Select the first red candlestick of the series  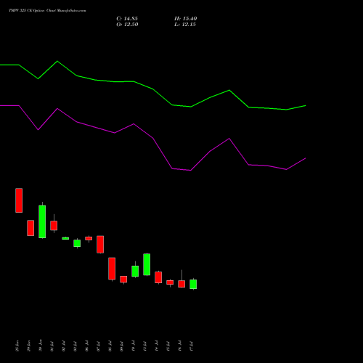click(19, 200)
